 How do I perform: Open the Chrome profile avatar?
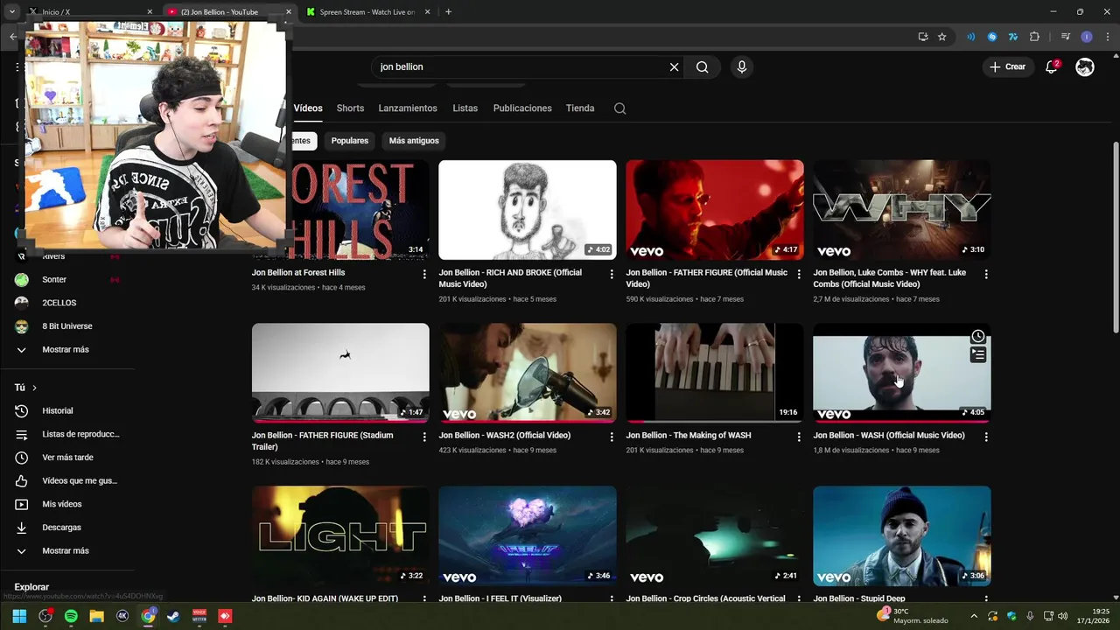pyautogui.click(x=1087, y=37)
